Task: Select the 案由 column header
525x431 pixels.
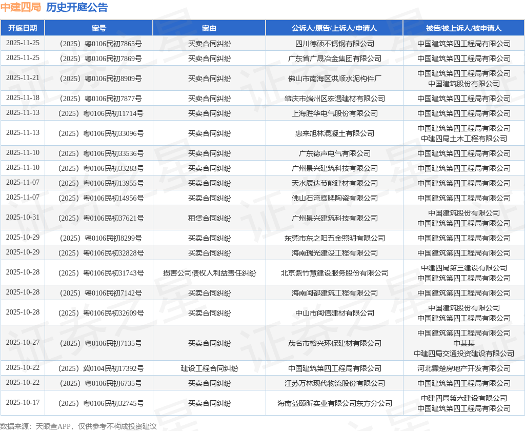Action: pyautogui.click(x=209, y=28)
